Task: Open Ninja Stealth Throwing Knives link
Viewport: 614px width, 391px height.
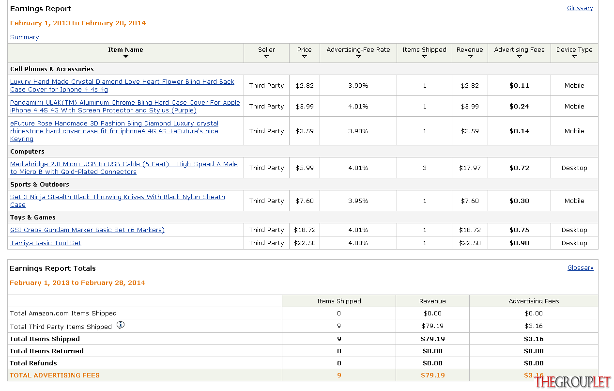Action: pos(118,201)
